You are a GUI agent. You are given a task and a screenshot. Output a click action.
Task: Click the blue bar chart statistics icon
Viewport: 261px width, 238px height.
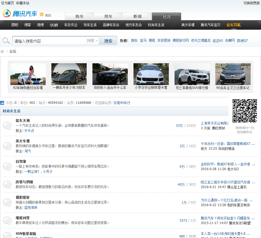[2, 103]
